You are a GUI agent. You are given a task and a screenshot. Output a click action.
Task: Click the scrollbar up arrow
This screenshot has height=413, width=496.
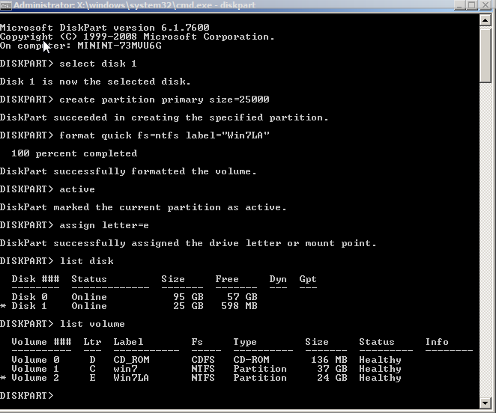coord(487,21)
